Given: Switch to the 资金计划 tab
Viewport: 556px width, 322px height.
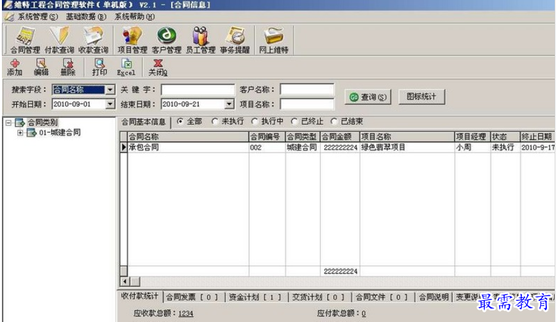Looking at the screenshot, I should 256,297.
